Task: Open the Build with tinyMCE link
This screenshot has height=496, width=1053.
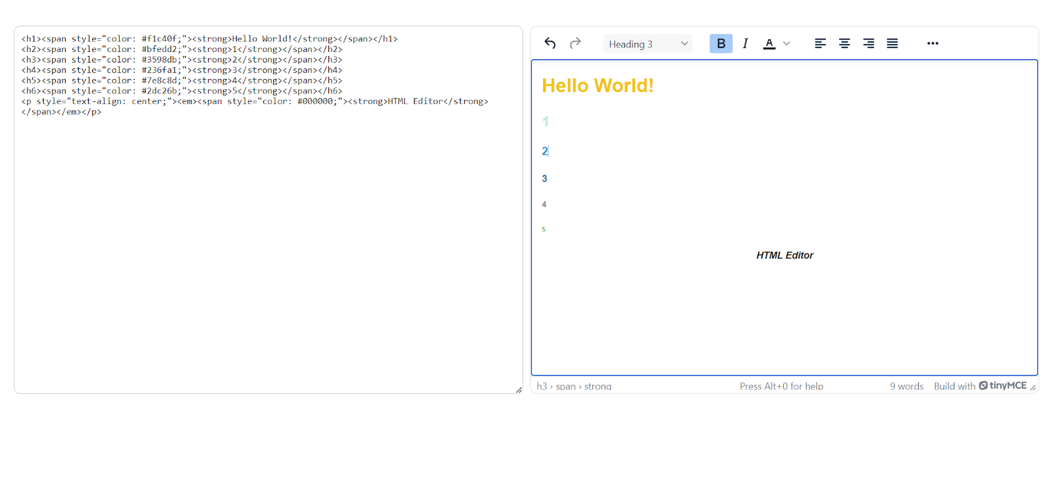Action: (x=980, y=386)
